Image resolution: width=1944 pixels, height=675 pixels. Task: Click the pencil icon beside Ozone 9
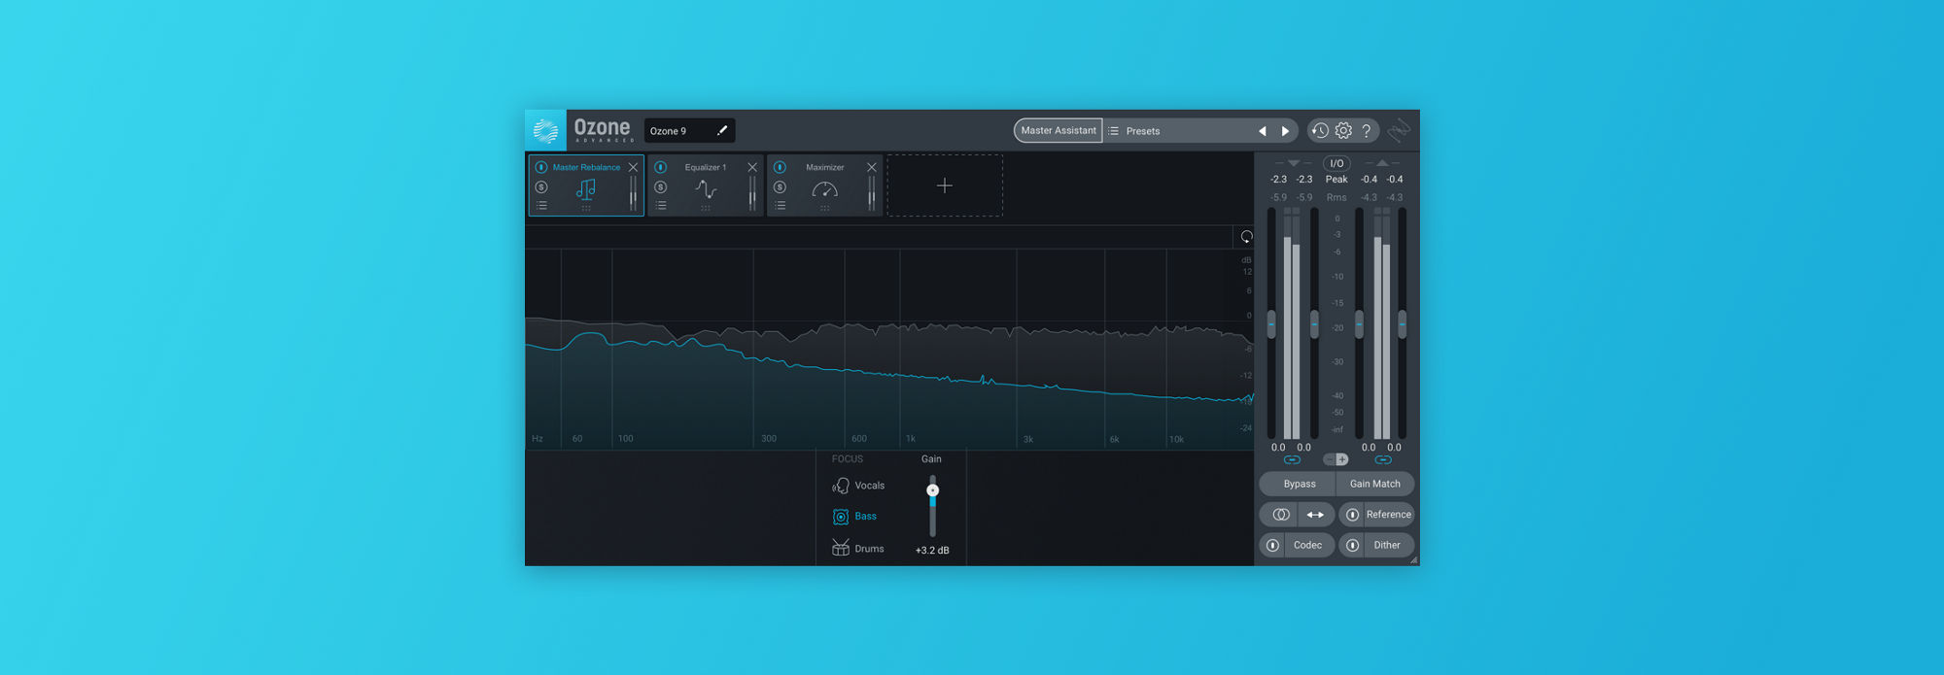pyautogui.click(x=722, y=130)
